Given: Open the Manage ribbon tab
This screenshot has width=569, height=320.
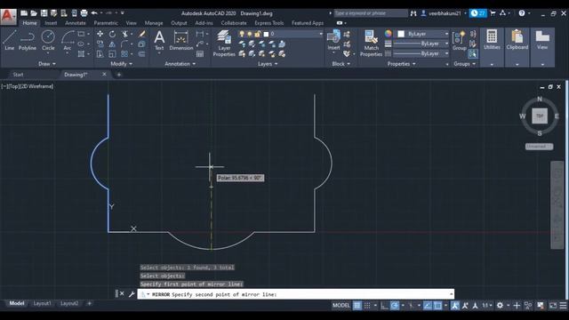Looking at the screenshot, I should click(x=154, y=23).
